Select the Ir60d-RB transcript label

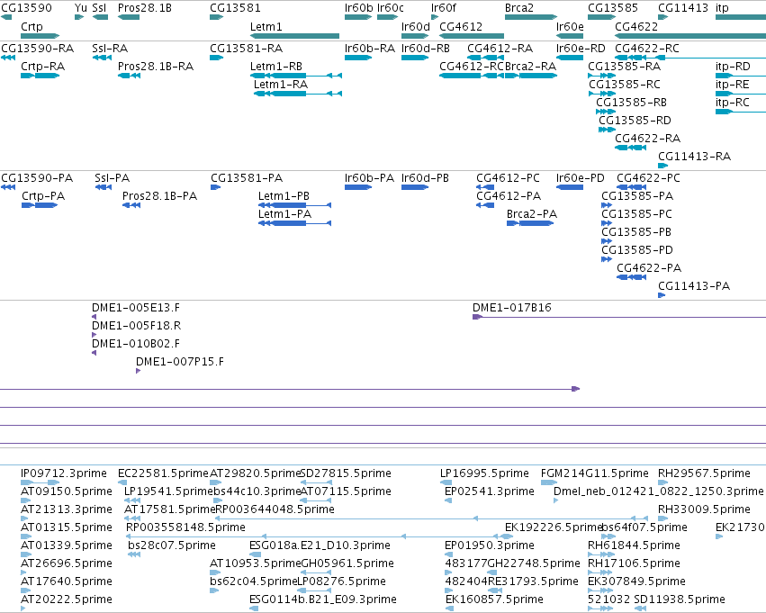pyautogui.click(x=425, y=49)
